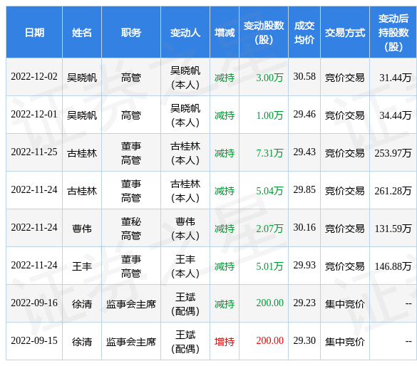Image resolution: width=417 pixels, height=366 pixels.
Task: Click the 253.97万 holdings value
Action: tap(393, 152)
